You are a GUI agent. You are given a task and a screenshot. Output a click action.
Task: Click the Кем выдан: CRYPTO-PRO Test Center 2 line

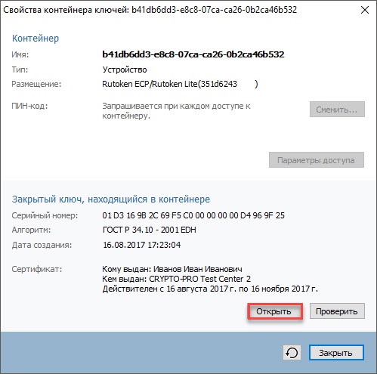tap(176, 279)
